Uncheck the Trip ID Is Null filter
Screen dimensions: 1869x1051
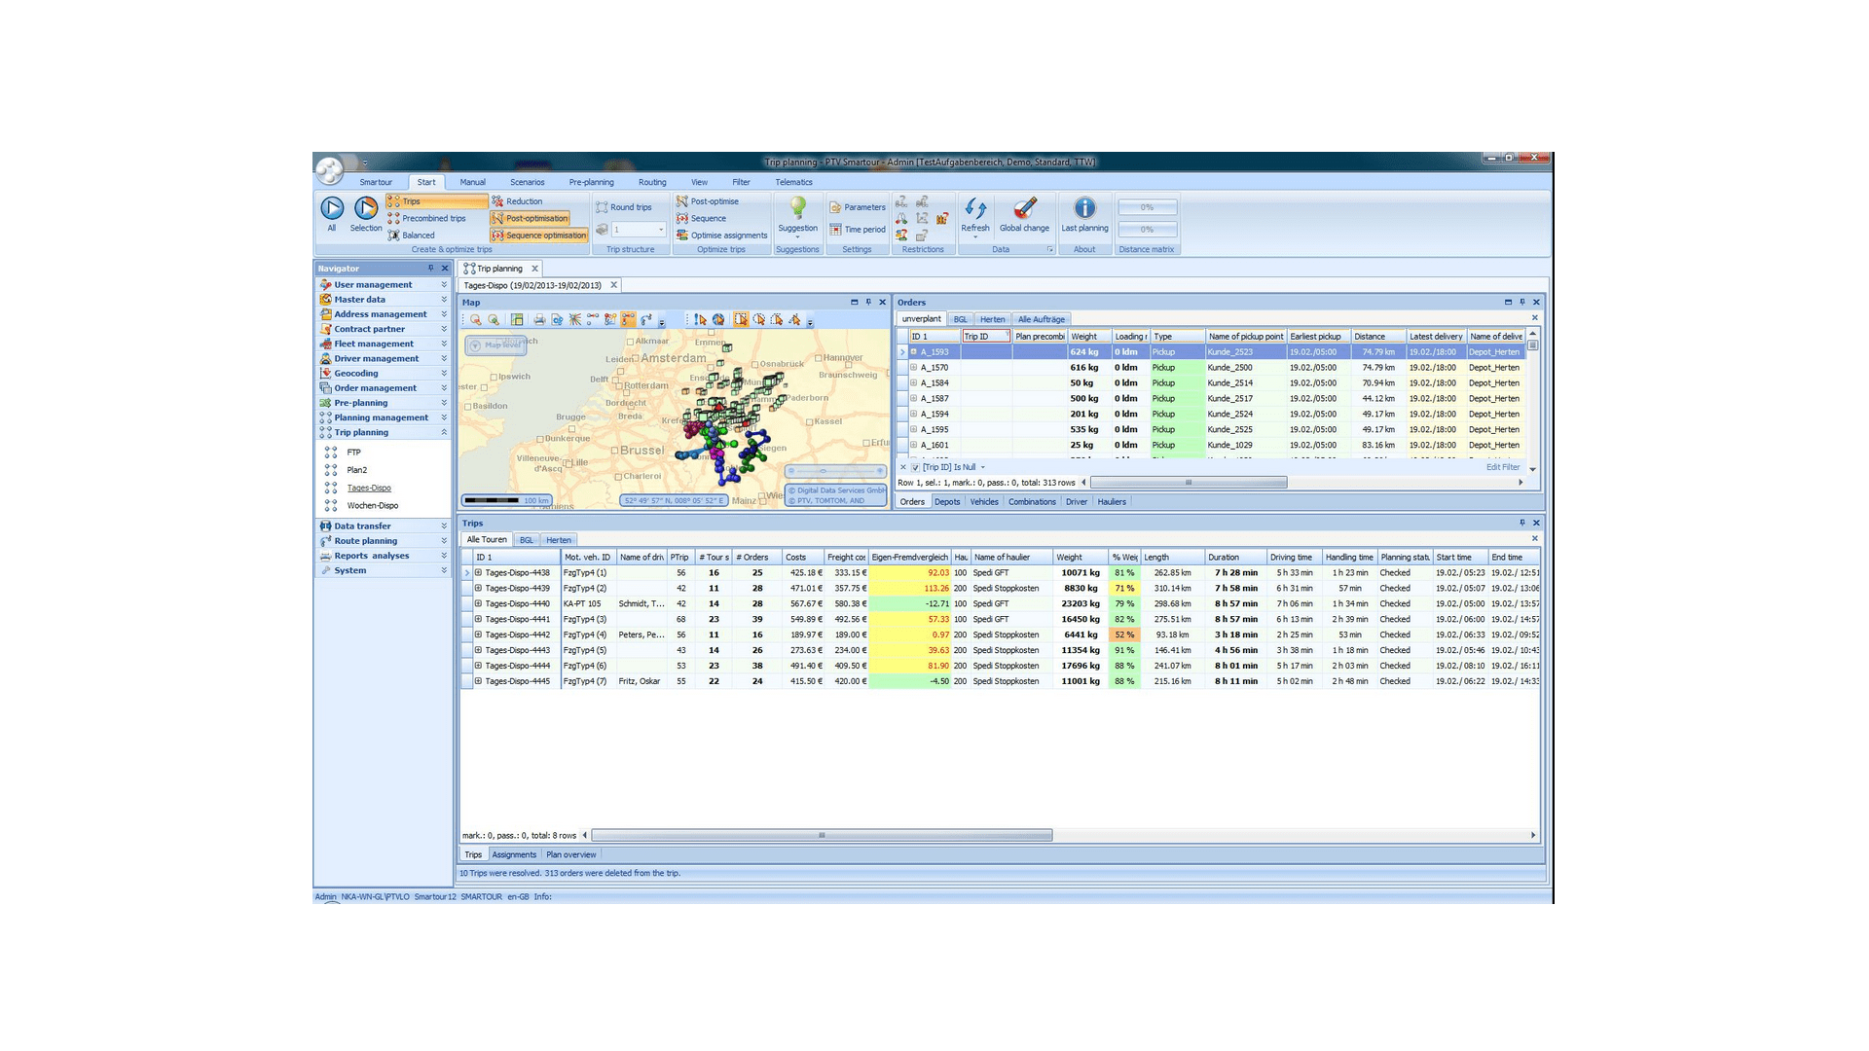(915, 468)
